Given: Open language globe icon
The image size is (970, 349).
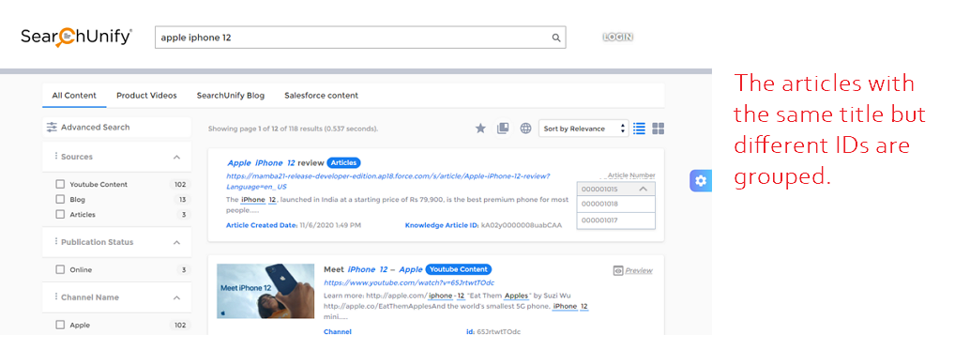Looking at the screenshot, I should click(x=525, y=129).
